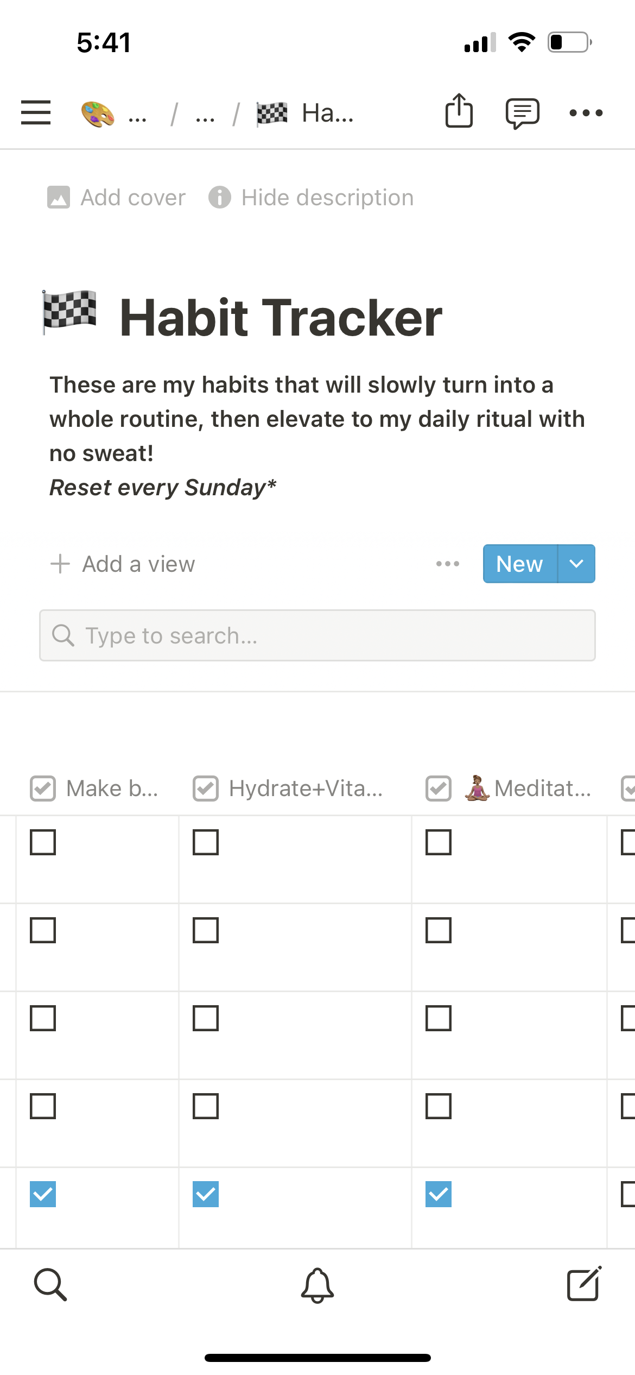Tap the compose new page icon
The image size is (635, 1375).
click(x=584, y=1284)
